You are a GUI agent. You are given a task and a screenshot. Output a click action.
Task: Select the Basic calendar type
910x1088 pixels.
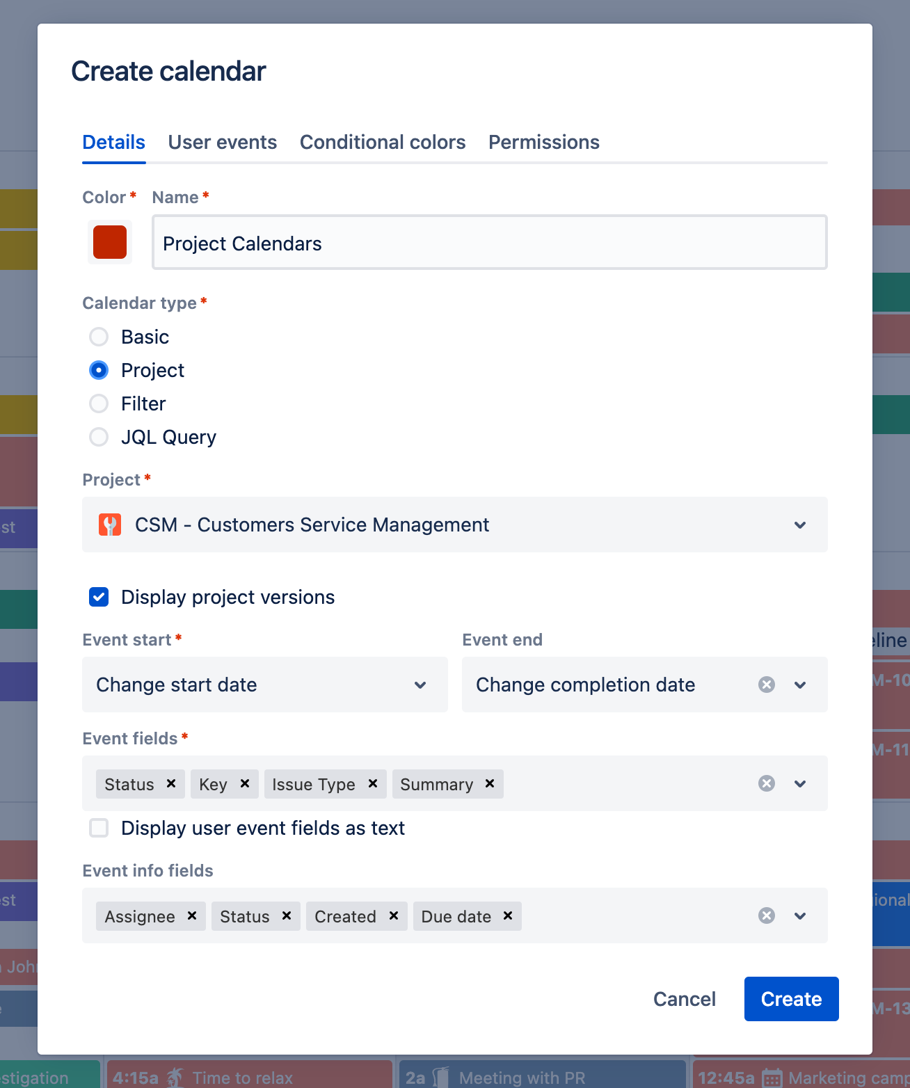click(99, 337)
